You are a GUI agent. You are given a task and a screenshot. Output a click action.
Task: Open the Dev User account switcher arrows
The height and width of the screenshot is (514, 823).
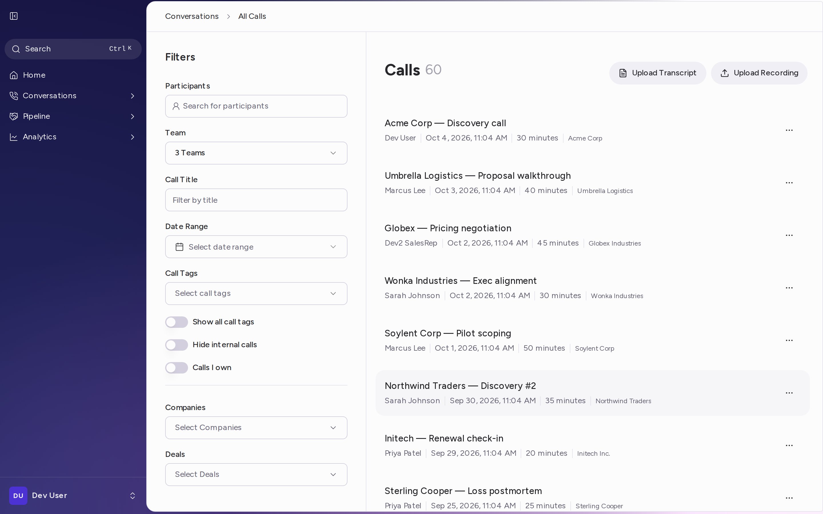[x=133, y=496]
